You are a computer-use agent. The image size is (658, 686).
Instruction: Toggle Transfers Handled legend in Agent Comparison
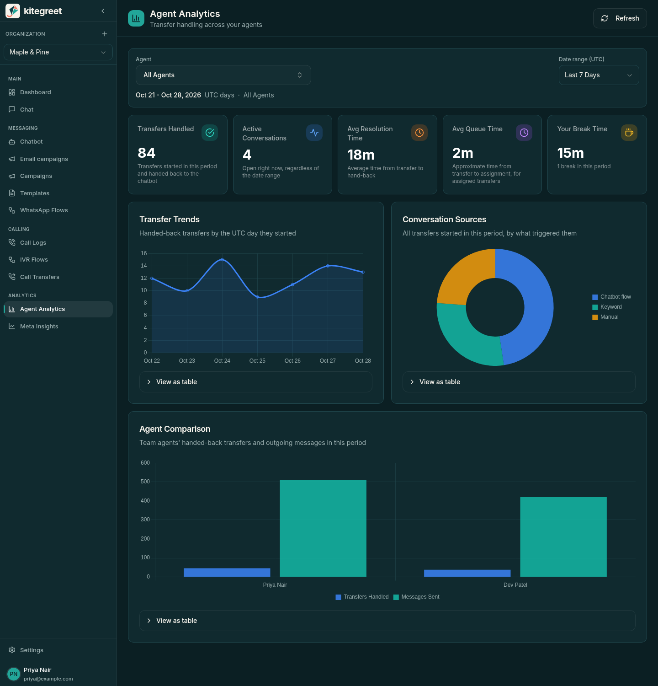[x=362, y=597]
